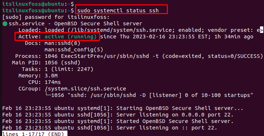Select the 'sudo systemctl status ssh' command
The width and height of the screenshot is (264, 136).
click(x=118, y=10)
